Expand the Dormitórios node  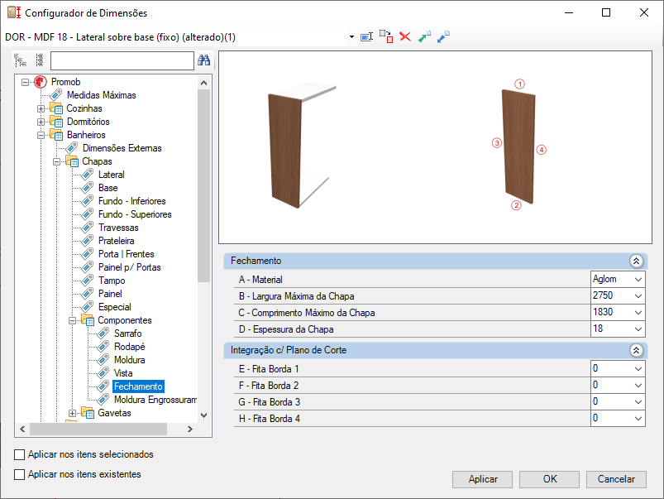click(41, 122)
